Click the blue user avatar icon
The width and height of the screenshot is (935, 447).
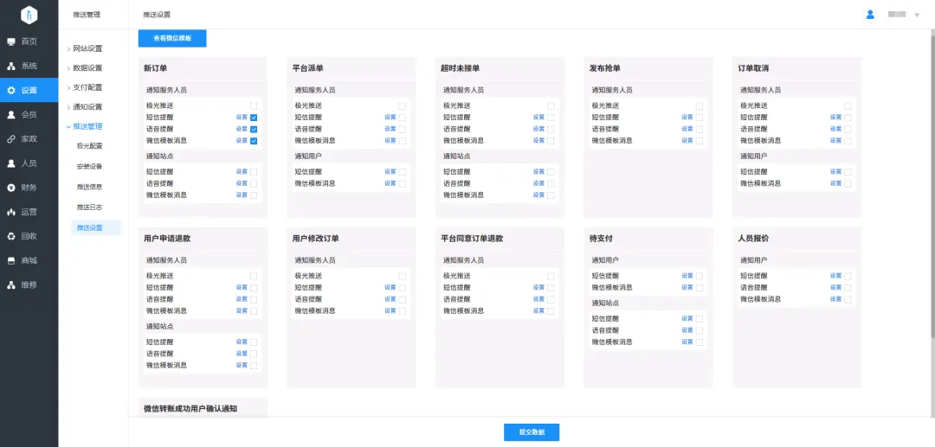tap(870, 15)
